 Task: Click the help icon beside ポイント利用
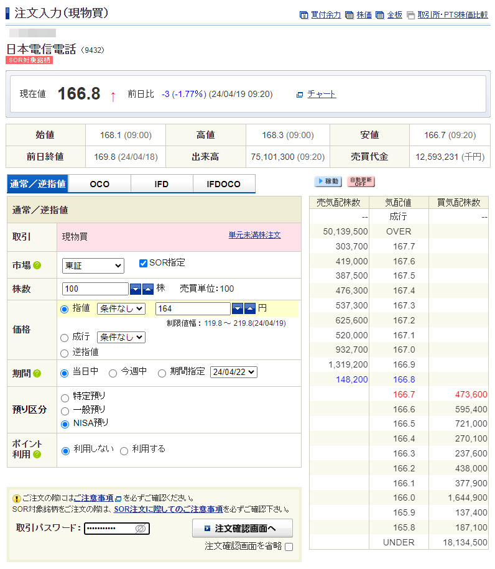click(x=37, y=455)
